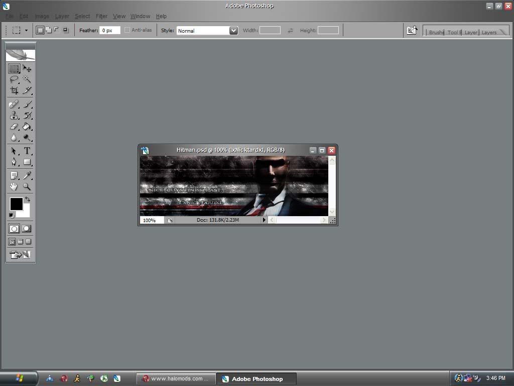The image size is (514, 386).
Task: Choose Subtract from selection mode
Action: pyautogui.click(x=57, y=30)
